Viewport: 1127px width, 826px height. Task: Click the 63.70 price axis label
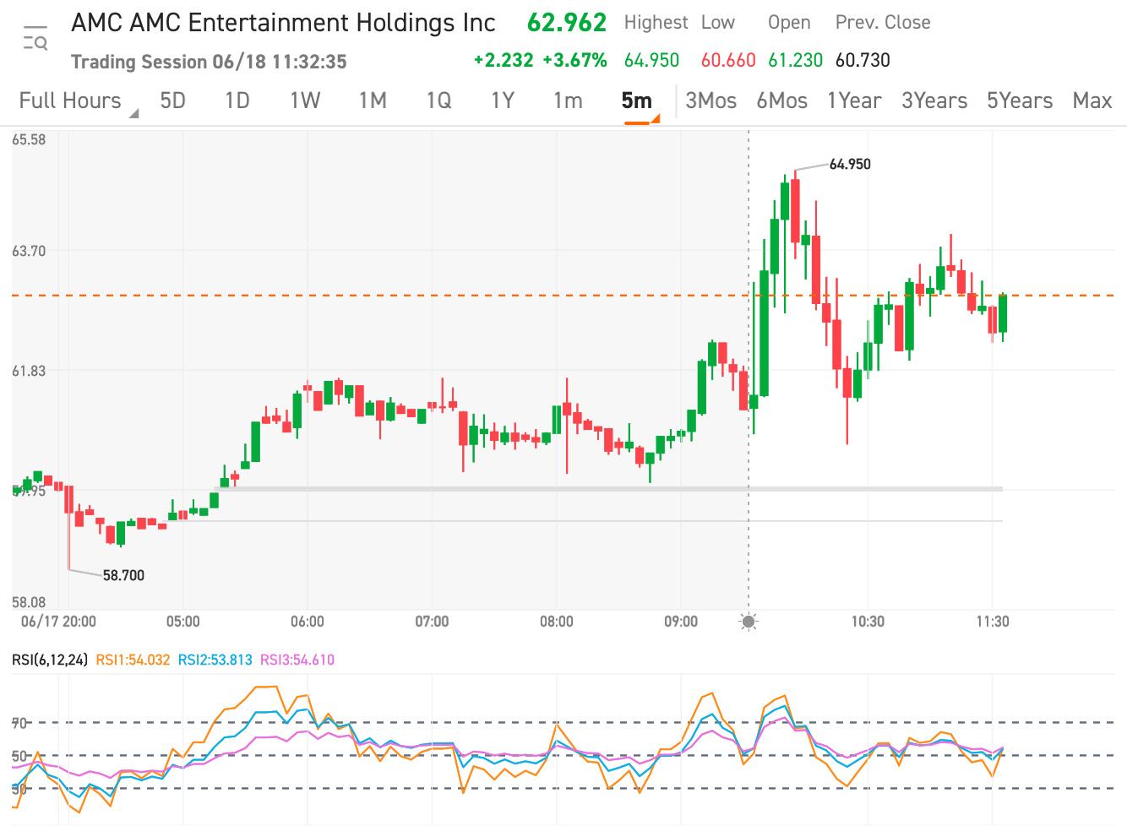coord(29,251)
